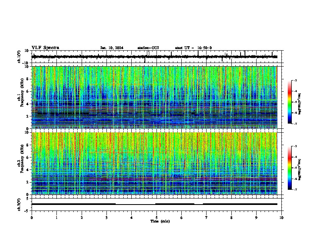Image resolution: width=317 pixels, height=244 pixels.
Task: Click time-axis tick label "9"
Action: 256,218
